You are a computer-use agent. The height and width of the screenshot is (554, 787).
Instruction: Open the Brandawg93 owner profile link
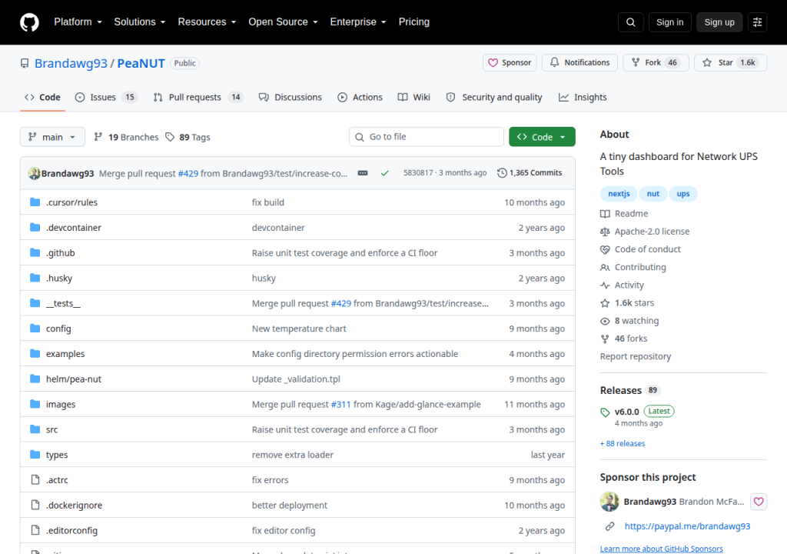coord(71,63)
